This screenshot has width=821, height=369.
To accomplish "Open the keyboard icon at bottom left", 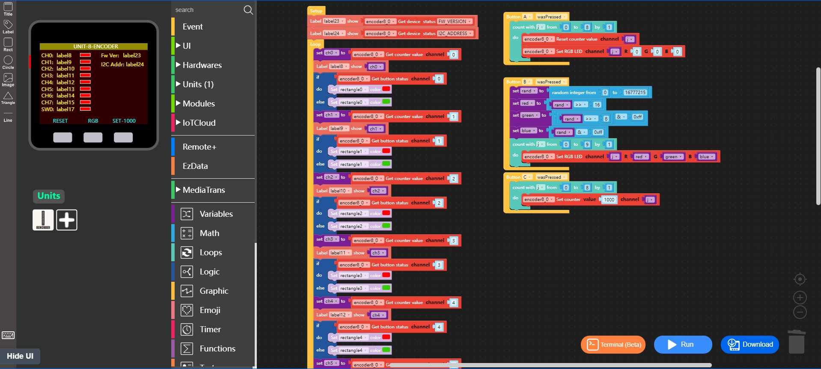I will (8, 335).
